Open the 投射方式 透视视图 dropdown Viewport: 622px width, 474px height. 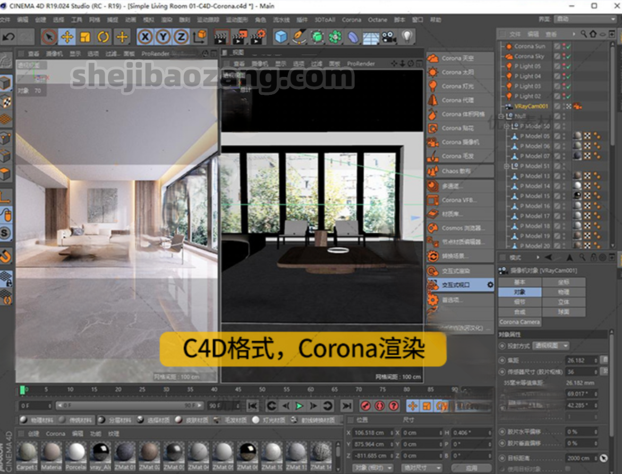point(551,346)
